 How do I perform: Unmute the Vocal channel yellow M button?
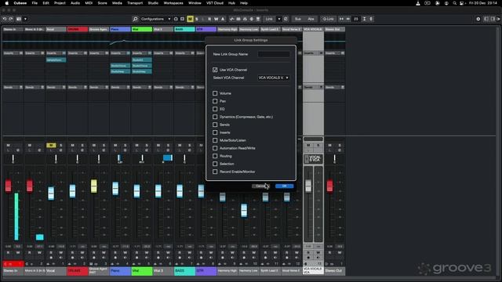pos(51,145)
